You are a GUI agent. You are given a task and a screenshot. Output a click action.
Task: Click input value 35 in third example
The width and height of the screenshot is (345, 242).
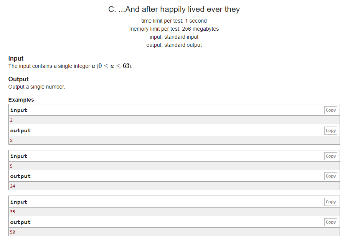tap(13, 212)
